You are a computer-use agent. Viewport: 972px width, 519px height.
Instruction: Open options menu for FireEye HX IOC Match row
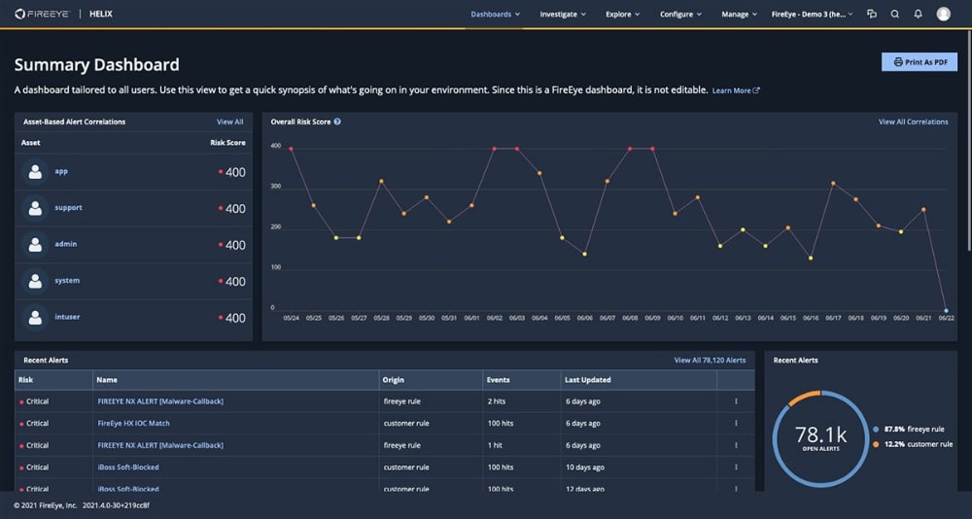point(736,423)
